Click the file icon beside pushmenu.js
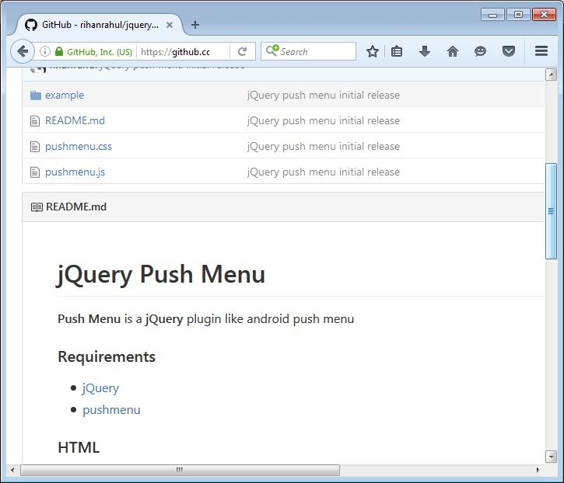The height and width of the screenshot is (483, 564). pyautogui.click(x=35, y=172)
